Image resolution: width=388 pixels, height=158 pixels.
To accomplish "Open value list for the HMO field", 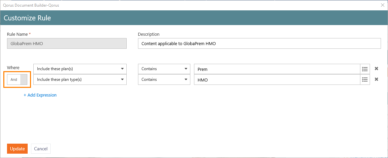I will click(x=365, y=80).
